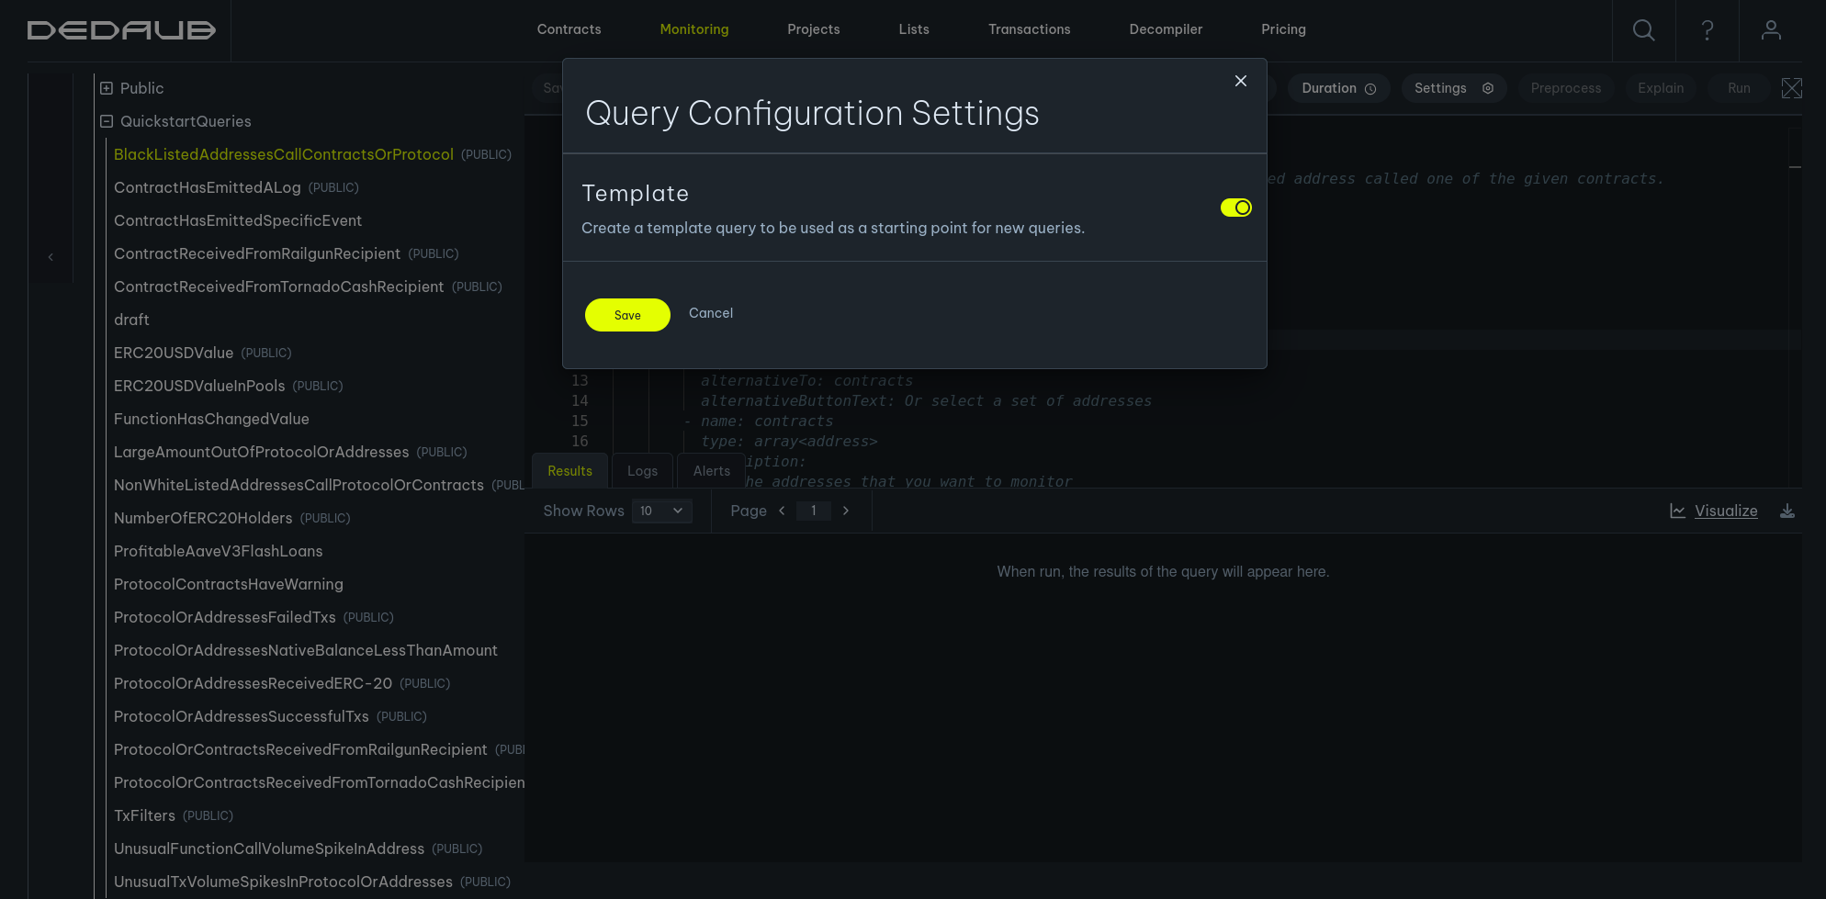Collapse the sidebar with left chevron

pos(51,257)
